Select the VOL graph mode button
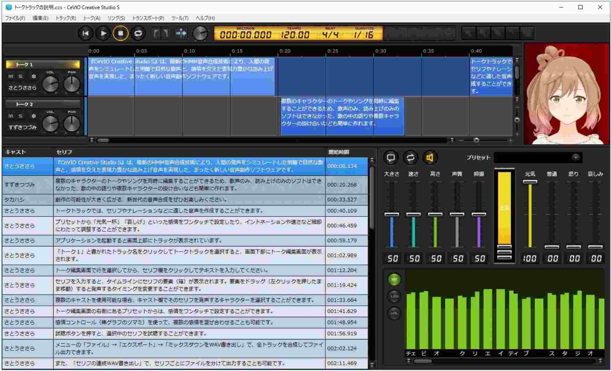 click(x=394, y=313)
